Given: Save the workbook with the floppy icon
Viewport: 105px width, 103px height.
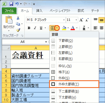Looking at the screenshot, I should coord(11,4).
